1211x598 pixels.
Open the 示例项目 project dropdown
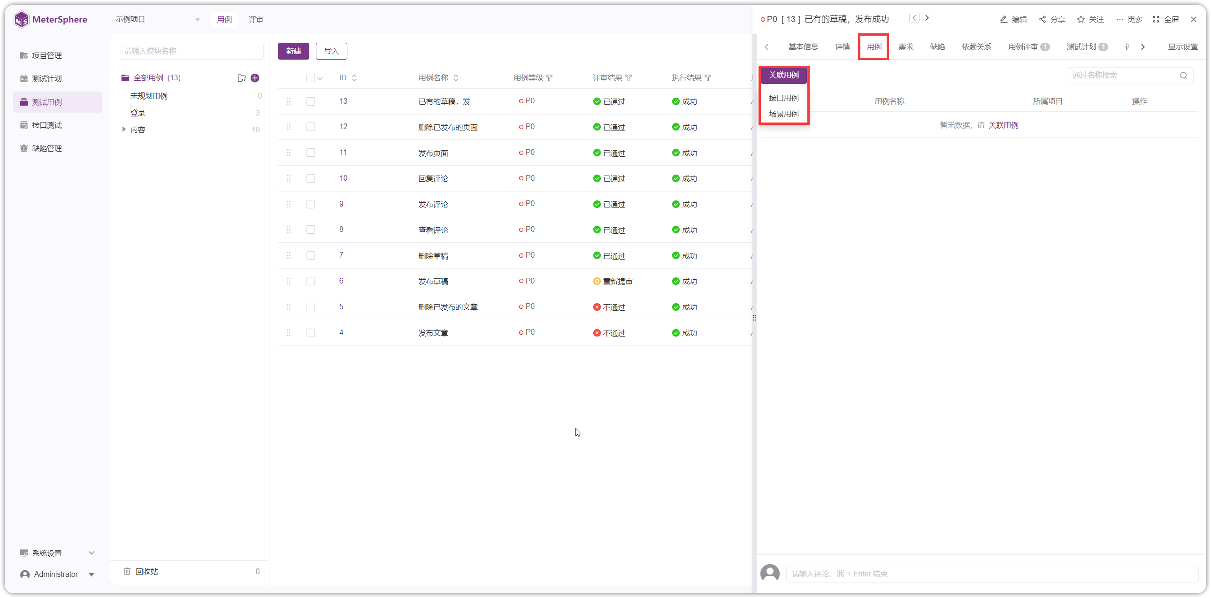tap(158, 19)
